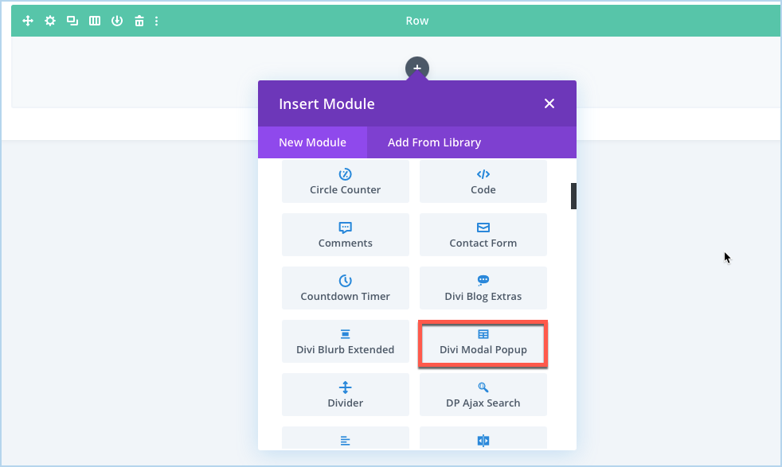Click the move row icon
The height and width of the screenshot is (467, 782).
tap(28, 21)
